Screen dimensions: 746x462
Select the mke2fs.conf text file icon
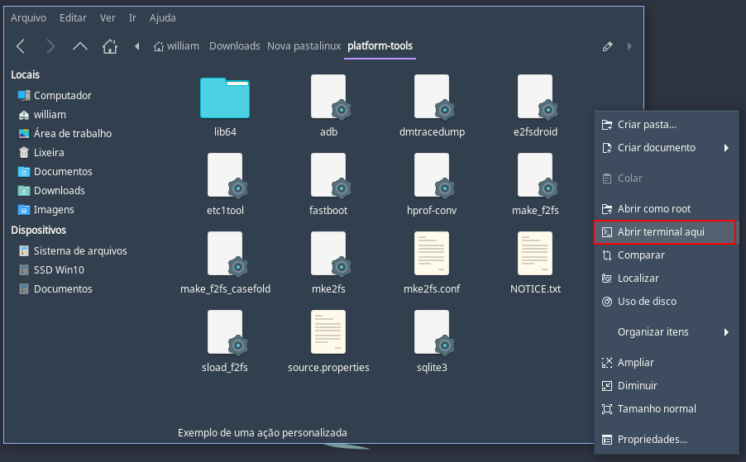click(x=432, y=254)
